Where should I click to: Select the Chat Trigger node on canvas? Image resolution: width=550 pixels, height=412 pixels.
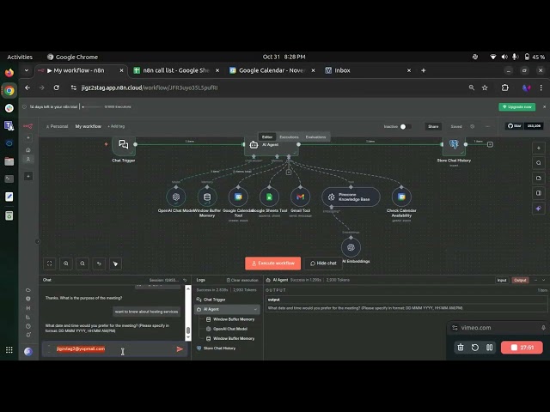tap(124, 145)
